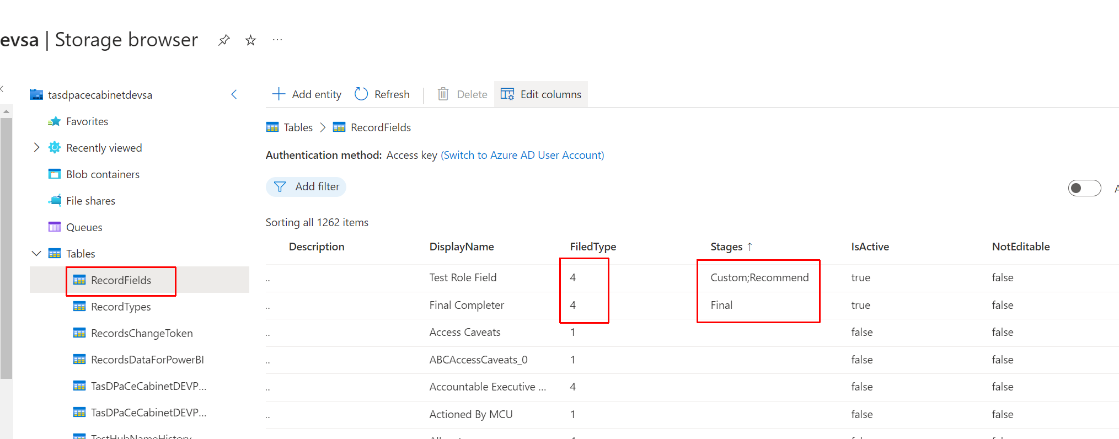Collapse the storage navigation pane chevron

pos(234,94)
